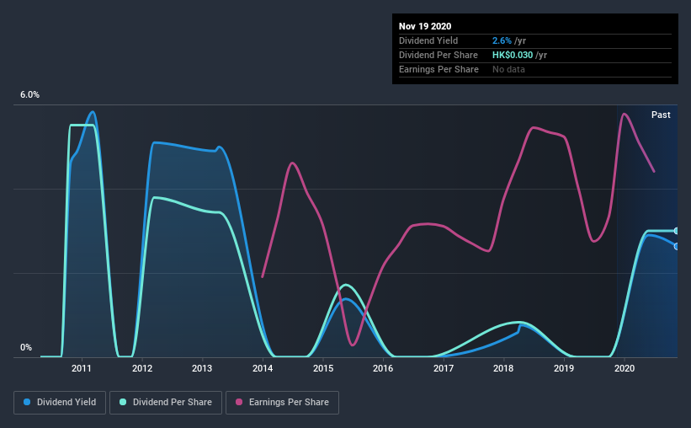This screenshot has height=428, width=691.
Task: Click the Earnings Per Share tooltip row label
Action: 439,69
